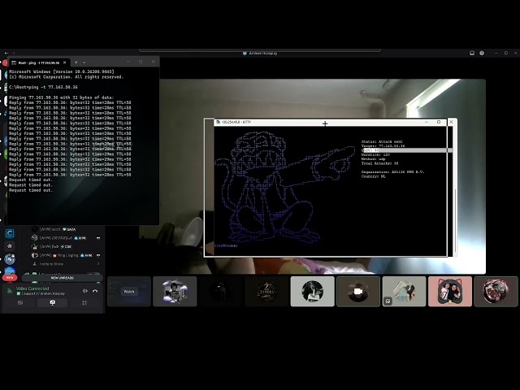Disconnect from voice with hang-up icon
Screen dimensions: 520x390
click(x=95, y=291)
